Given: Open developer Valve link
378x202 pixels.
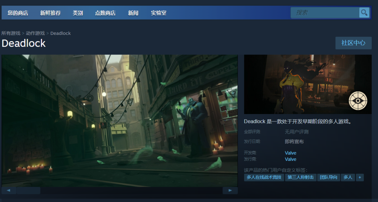Looking at the screenshot, I should [x=290, y=153].
